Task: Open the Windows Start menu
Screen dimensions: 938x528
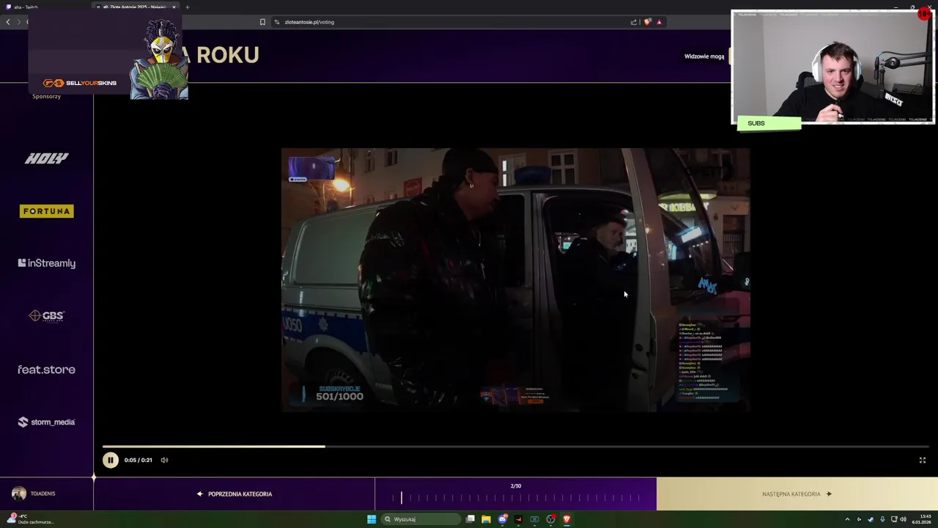Action: [x=372, y=519]
